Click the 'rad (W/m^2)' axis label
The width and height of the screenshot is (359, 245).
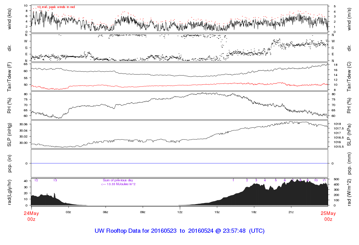tap(349, 192)
